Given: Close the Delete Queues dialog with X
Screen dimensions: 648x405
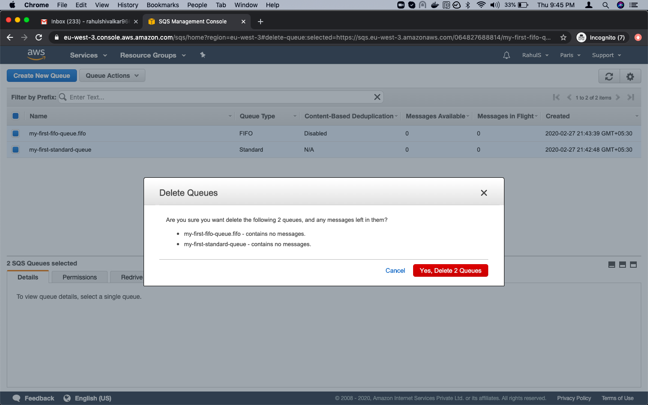Looking at the screenshot, I should (484, 193).
